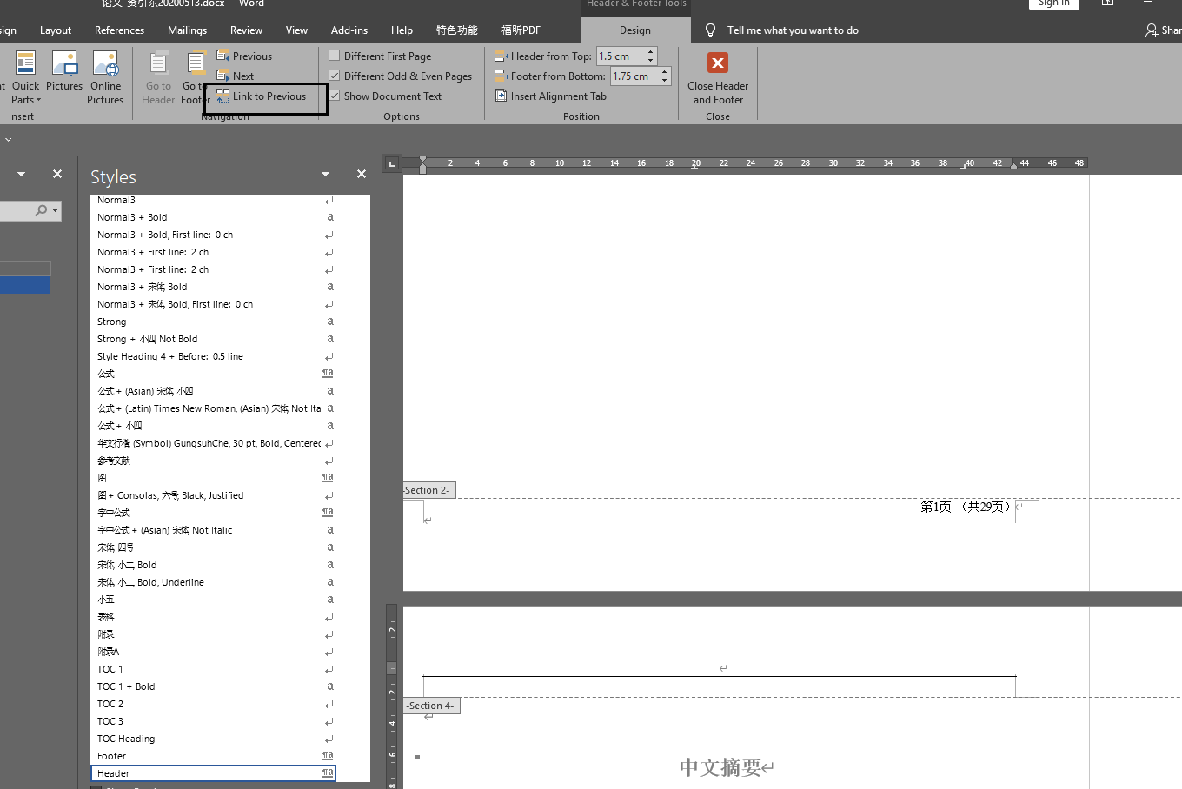The width and height of the screenshot is (1182, 789).
Task: Select 附录A style
Action: pyautogui.click(x=213, y=652)
